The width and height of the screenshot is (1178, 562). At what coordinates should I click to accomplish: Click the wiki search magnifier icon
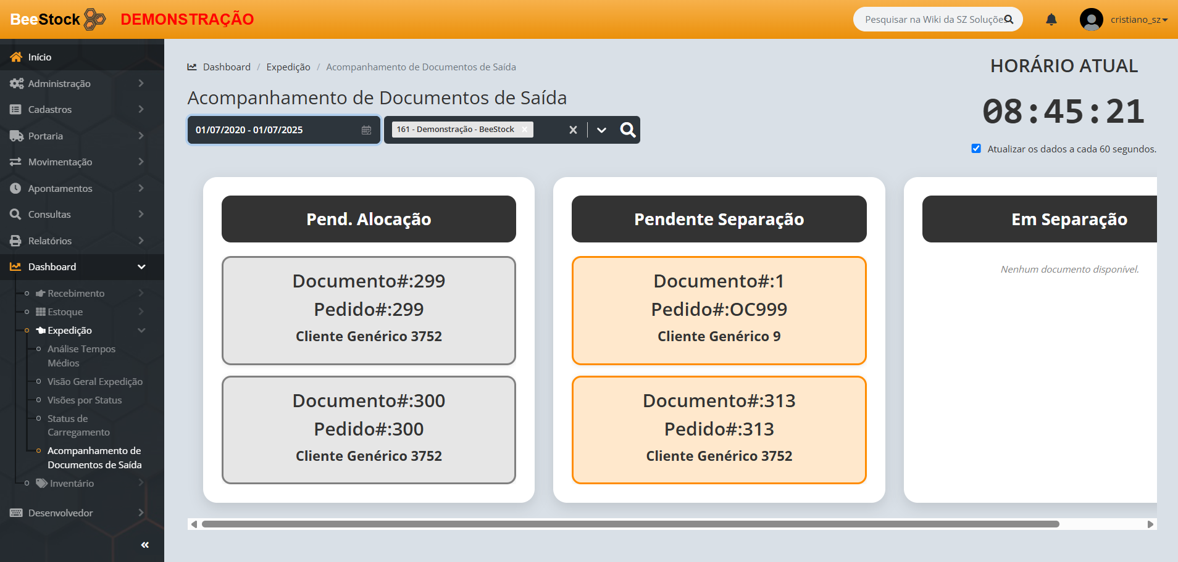click(1009, 20)
